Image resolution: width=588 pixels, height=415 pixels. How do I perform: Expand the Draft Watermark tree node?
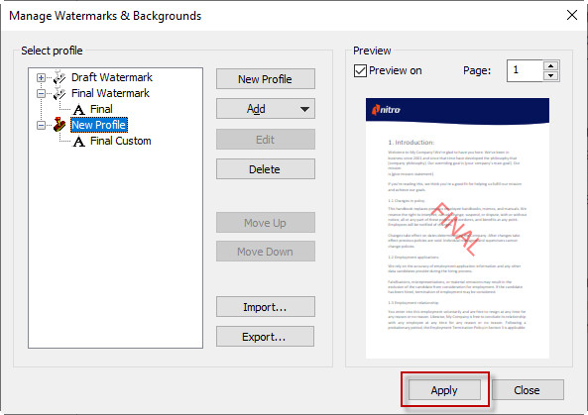click(41, 77)
